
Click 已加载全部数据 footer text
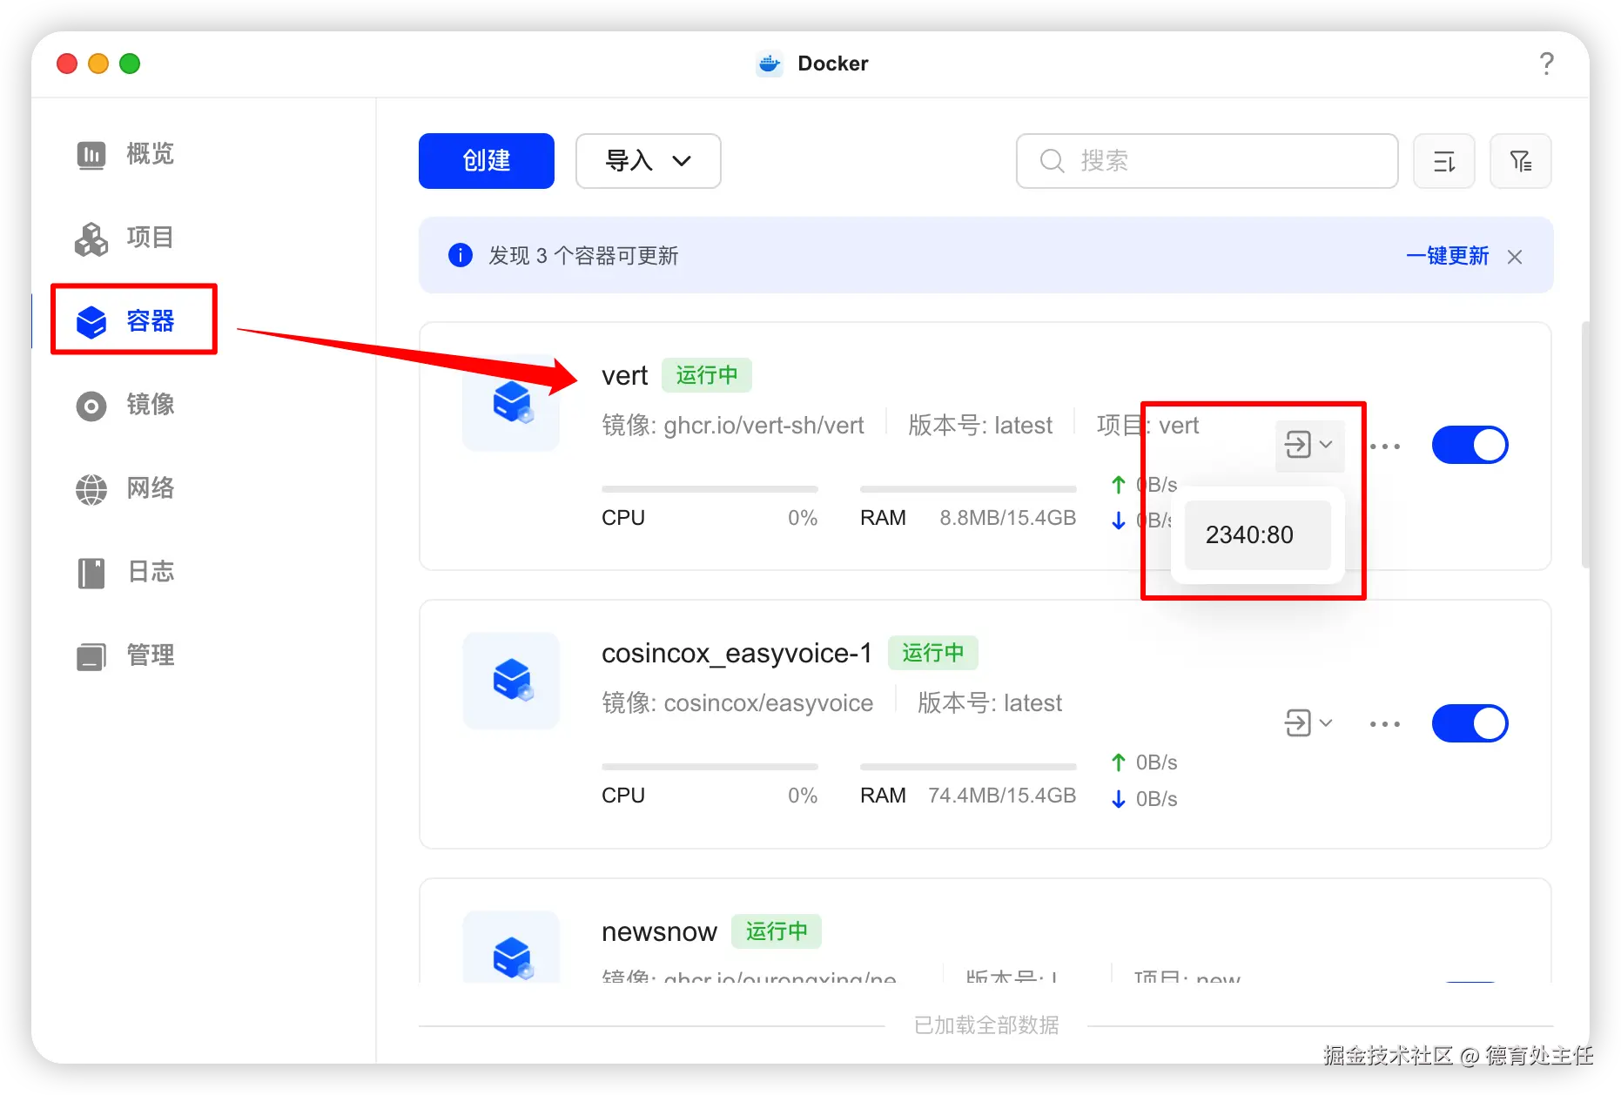pyautogui.click(x=986, y=1025)
